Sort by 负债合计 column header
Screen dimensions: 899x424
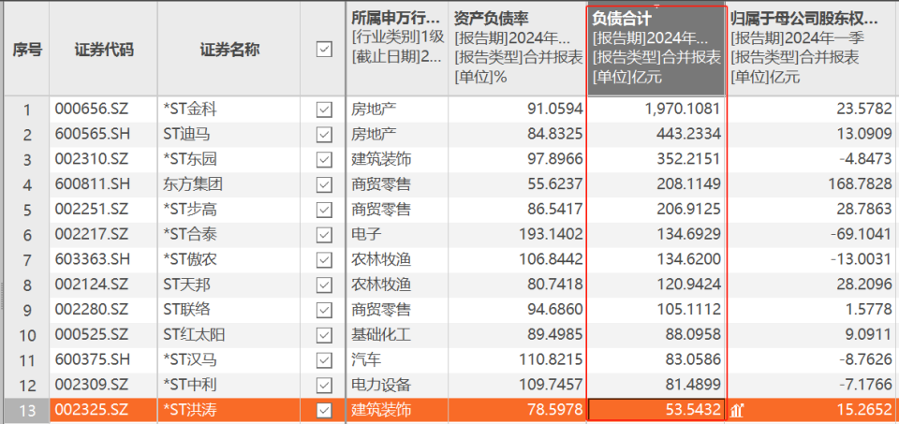(656, 51)
